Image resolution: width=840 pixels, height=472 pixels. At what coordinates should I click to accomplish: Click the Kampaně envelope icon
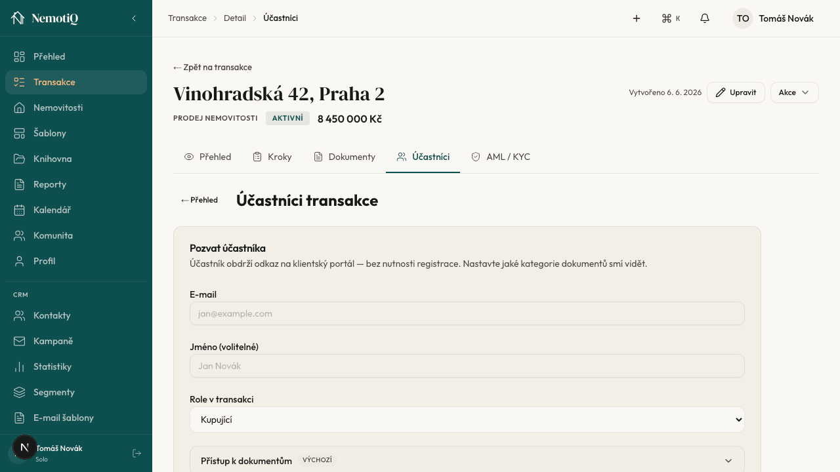coord(20,341)
